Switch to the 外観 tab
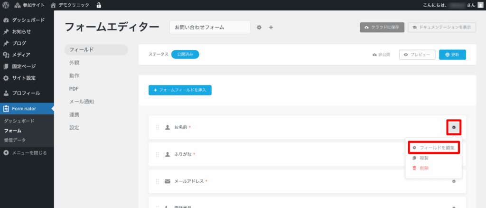The image size is (486, 208). 75,63
